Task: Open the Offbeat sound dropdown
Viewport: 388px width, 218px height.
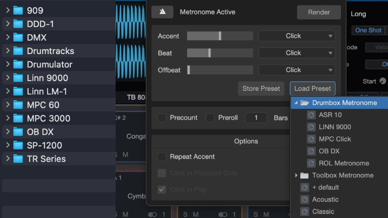Action: click(297, 70)
